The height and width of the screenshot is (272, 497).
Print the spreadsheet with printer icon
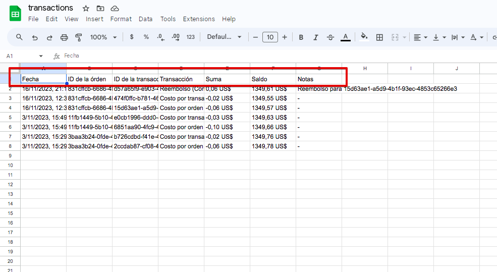click(x=64, y=37)
